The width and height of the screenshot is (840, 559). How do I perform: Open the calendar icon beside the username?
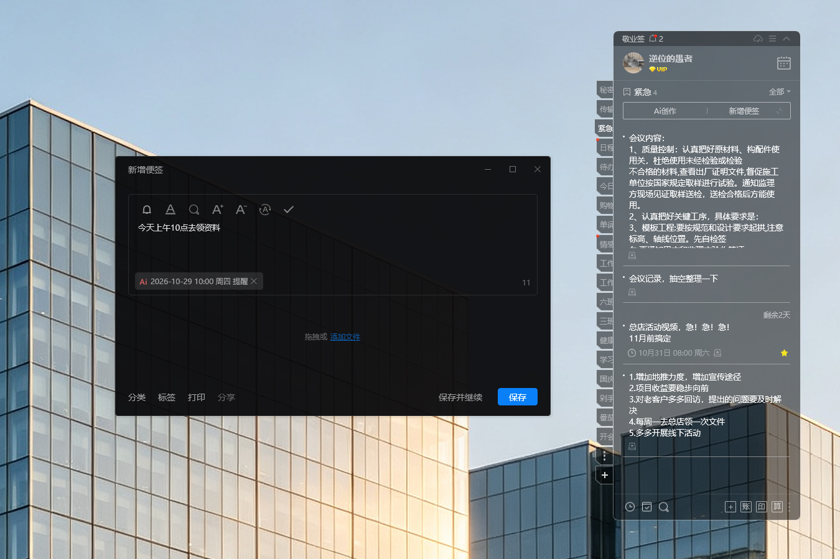784,63
